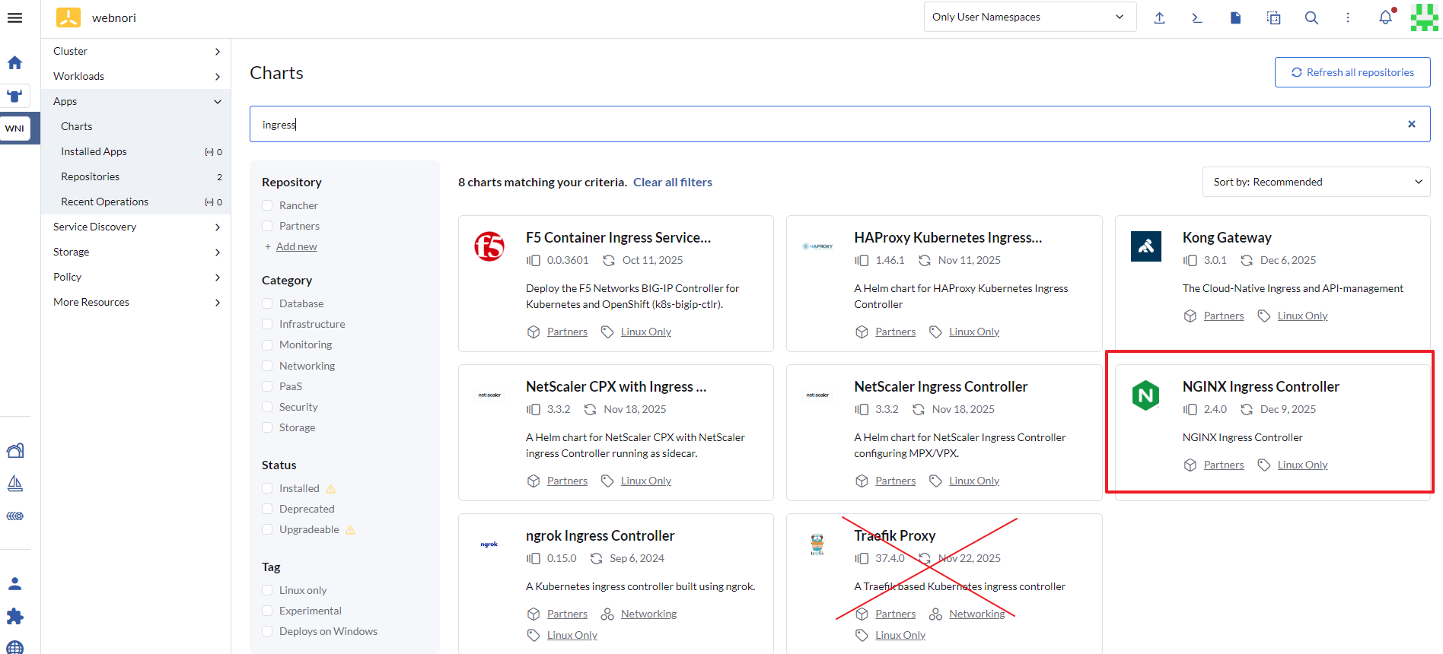The width and height of the screenshot is (1443, 654).
Task: Click the download KubeConfig file icon
Action: tap(1235, 17)
